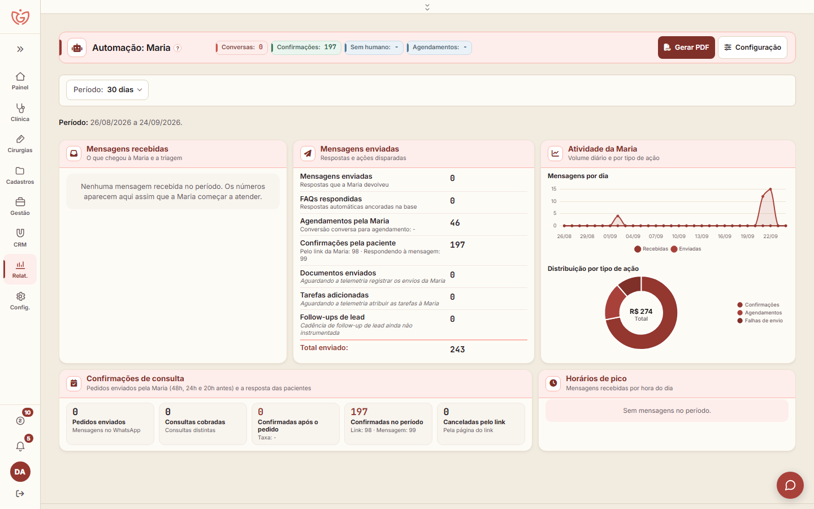This screenshot has width=814, height=509.
Task: Expand the sidebar with the double chevron
Action: pos(20,49)
